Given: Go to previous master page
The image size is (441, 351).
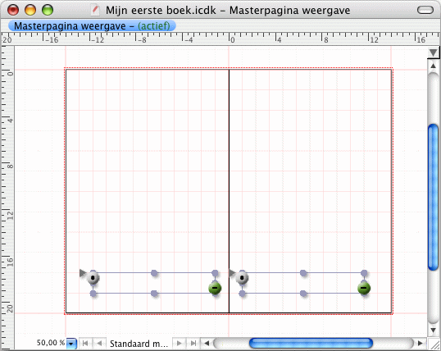Looking at the screenshot, I should click(x=99, y=344).
